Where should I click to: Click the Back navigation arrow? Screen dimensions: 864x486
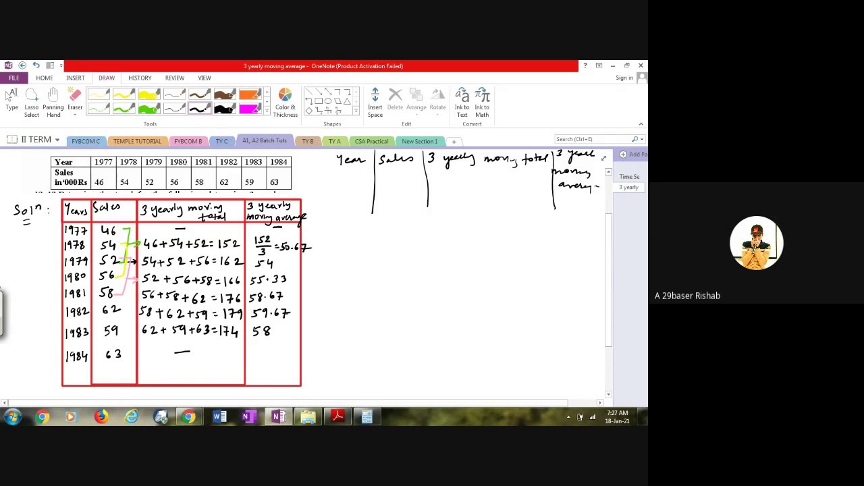[x=22, y=65]
